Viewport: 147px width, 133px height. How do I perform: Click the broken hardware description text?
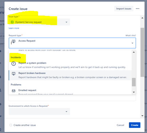[72, 77]
